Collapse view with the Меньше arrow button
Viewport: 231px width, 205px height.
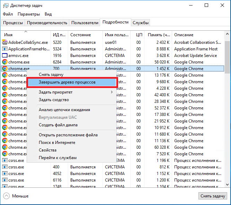click(x=7, y=196)
